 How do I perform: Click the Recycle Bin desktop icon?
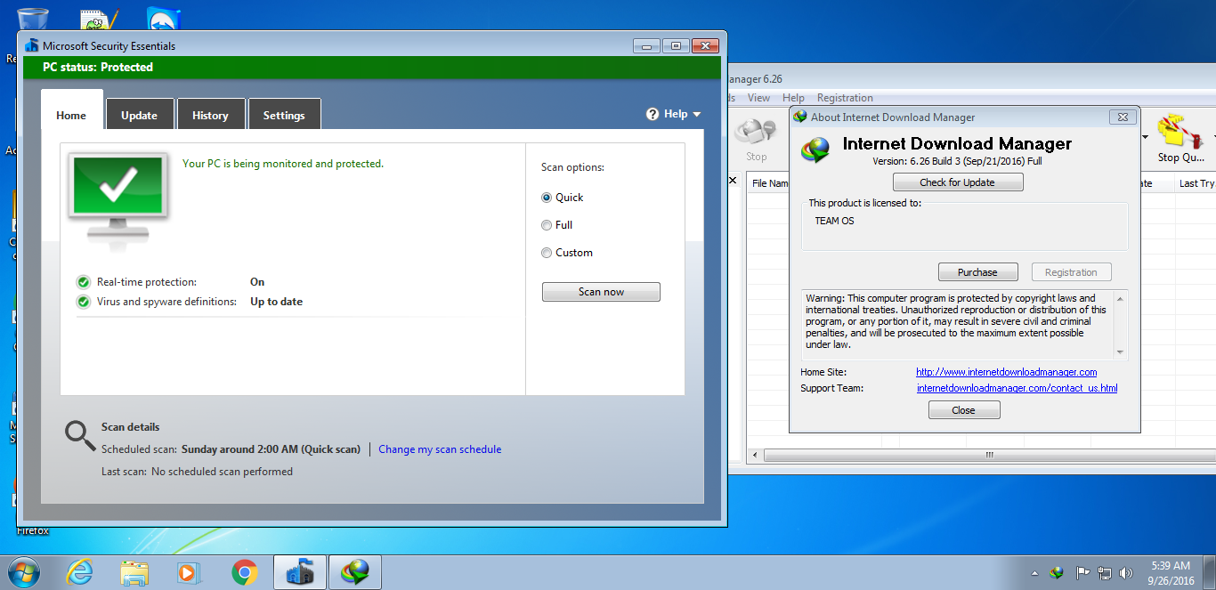(x=33, y=20)
